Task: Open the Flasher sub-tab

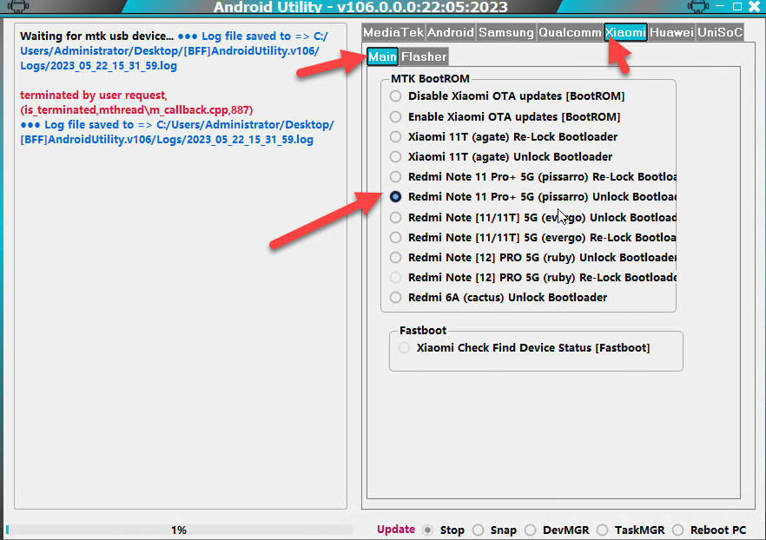Action: [x=424, y=56]
